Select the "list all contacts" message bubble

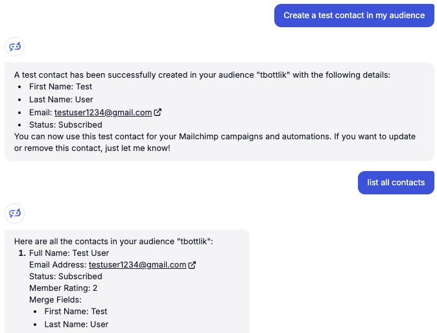tap(396, 183)
